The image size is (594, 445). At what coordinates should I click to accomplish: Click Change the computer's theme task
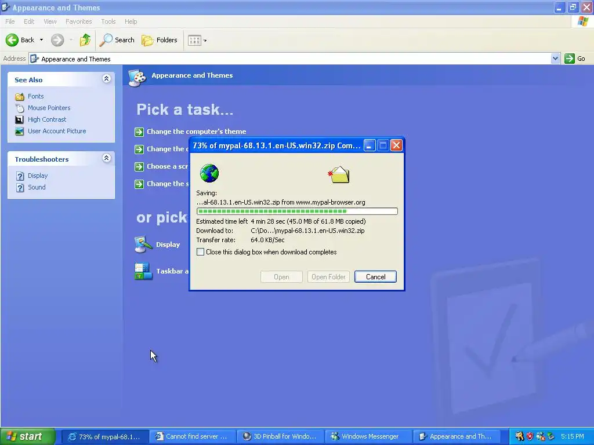pos(196,132)
